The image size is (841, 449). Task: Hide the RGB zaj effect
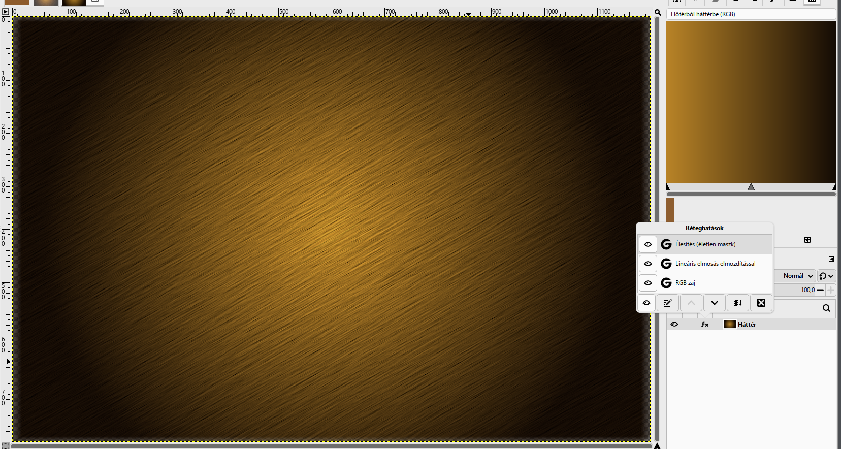click(648, 283)
